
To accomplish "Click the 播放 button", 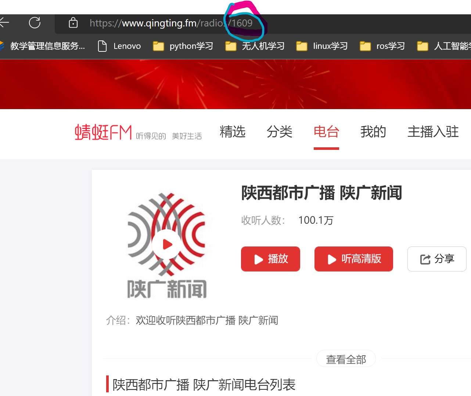I will click(270, 259).
